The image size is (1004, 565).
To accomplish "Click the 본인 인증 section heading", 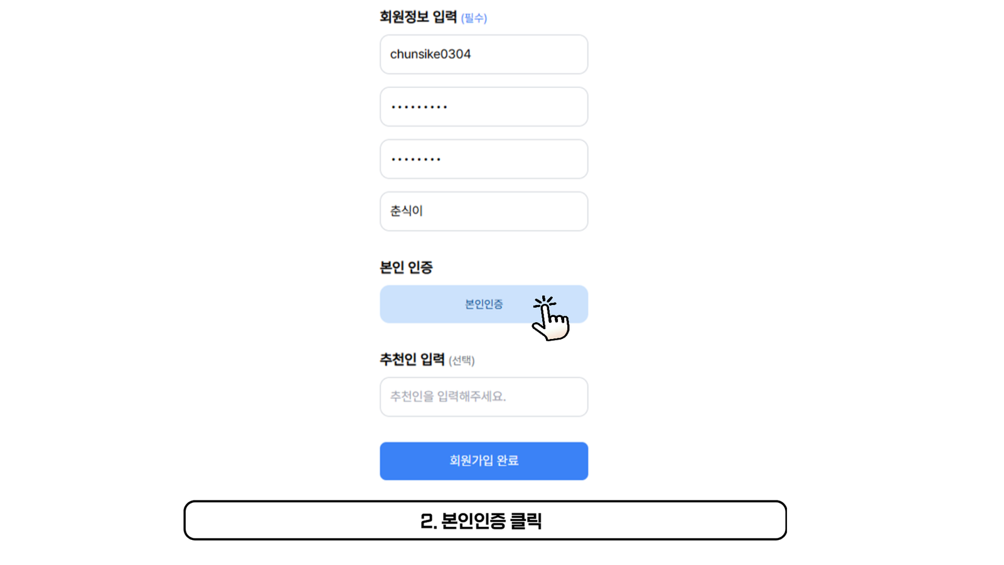I will point(406,267).
